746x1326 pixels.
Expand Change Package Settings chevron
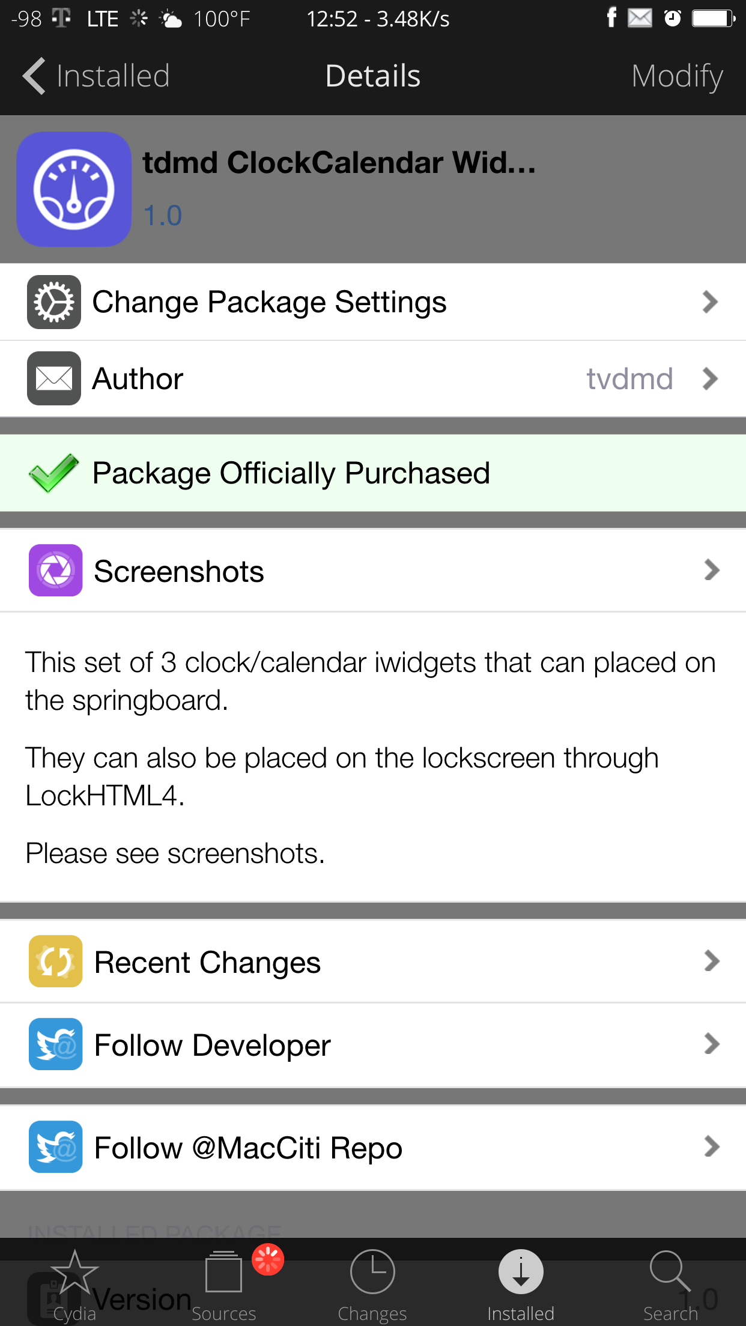click(x=710, y=301)
